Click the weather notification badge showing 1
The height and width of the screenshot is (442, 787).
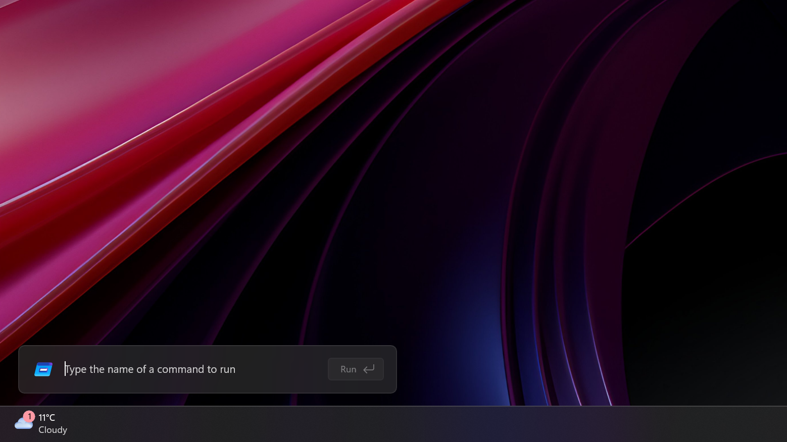tap(29, 416)
